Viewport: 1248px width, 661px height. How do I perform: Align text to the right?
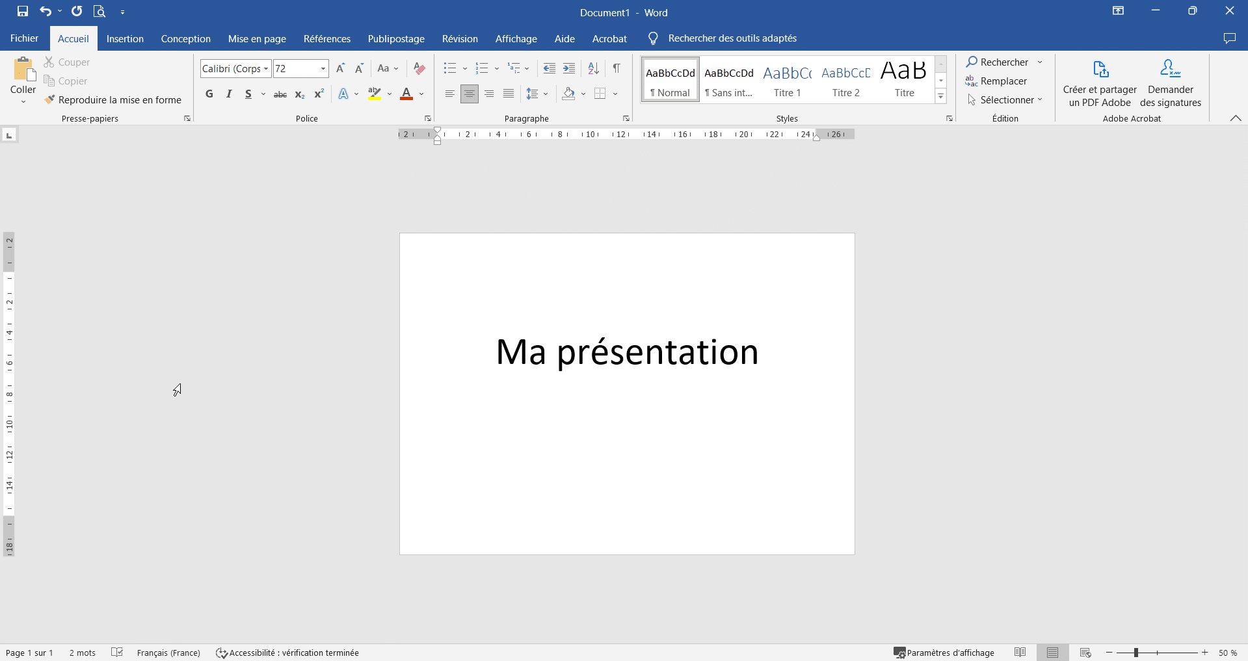[x=489, y=94]
